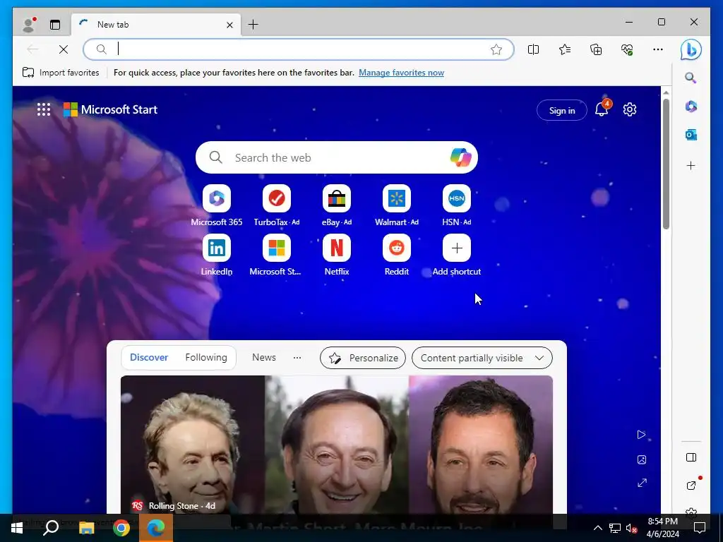Screen dimensions: 723x542
Task: Open the notifications bell
Action: (x=602, y=109)
